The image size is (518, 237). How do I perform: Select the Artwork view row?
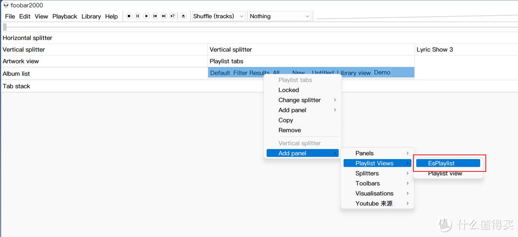[x=104, y=61]
